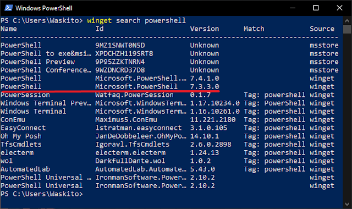Click 'msstore' source in PowerShell Preview row

coord(324,62)
